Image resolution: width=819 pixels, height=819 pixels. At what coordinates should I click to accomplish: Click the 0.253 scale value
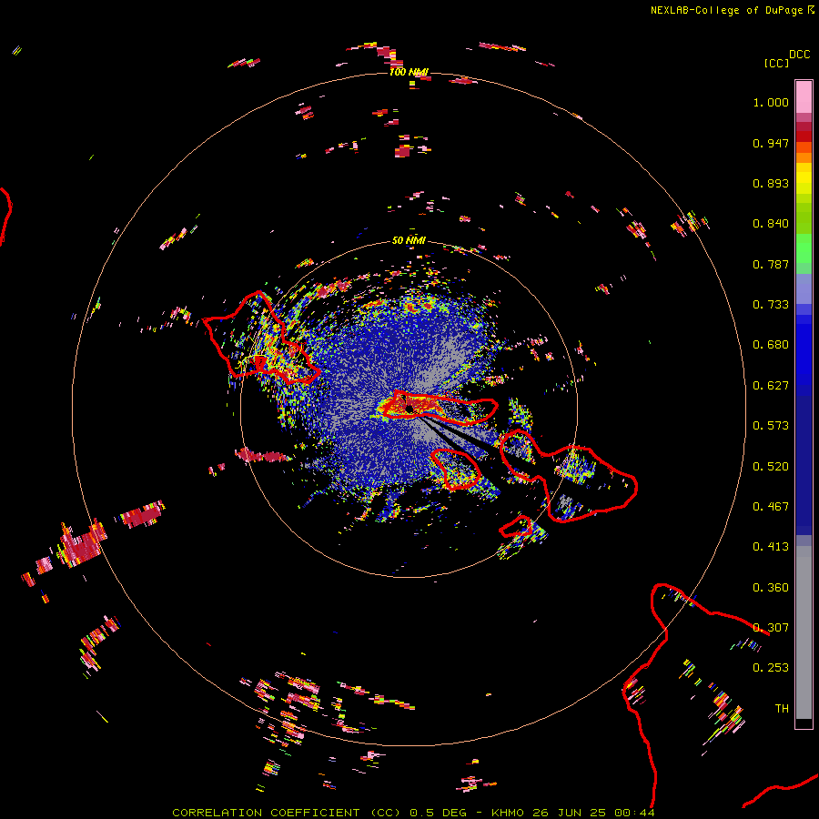click(x=771, y=668)
